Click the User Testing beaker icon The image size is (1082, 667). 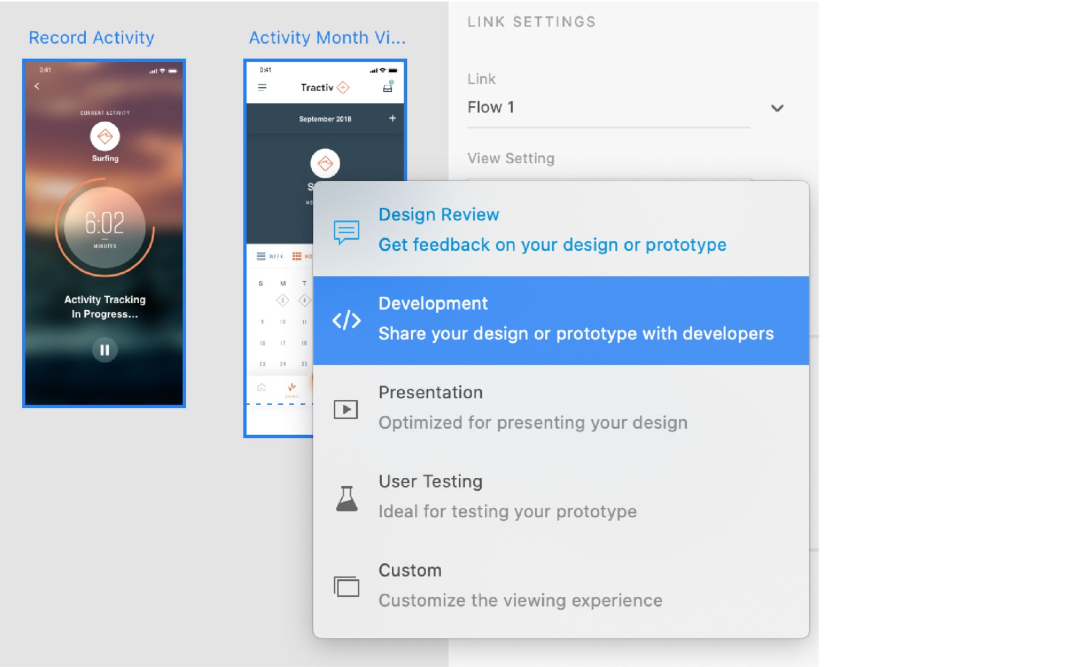click(346, 498)
